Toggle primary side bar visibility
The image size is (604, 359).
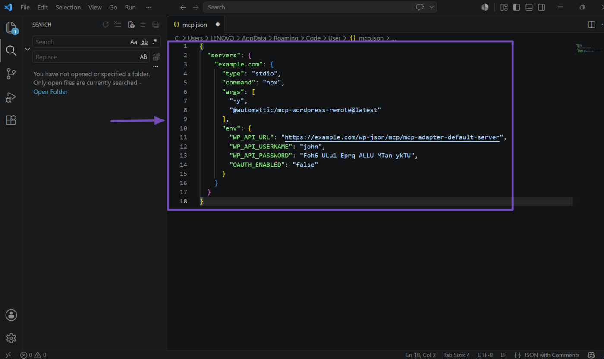click(x=516, y=7)
